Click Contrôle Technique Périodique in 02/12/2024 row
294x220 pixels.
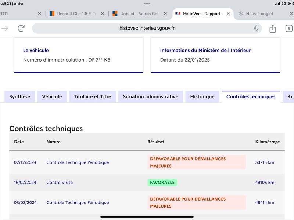tap(78, 162)
